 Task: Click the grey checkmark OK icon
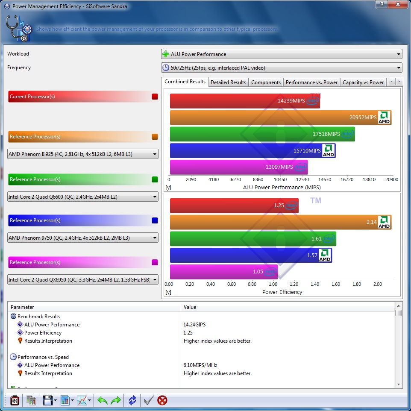[149, 400]
